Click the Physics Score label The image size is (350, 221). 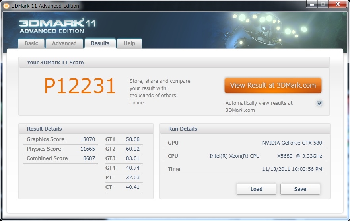point(44,149)
